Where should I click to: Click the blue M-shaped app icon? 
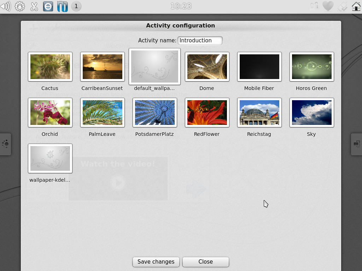pos(62,6)
